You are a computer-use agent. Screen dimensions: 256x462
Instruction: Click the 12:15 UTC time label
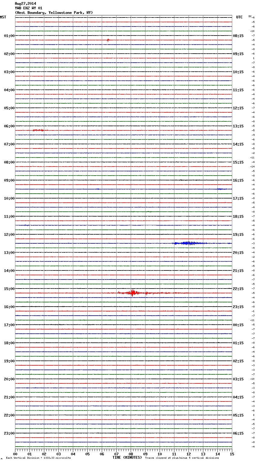pos(238,108)
